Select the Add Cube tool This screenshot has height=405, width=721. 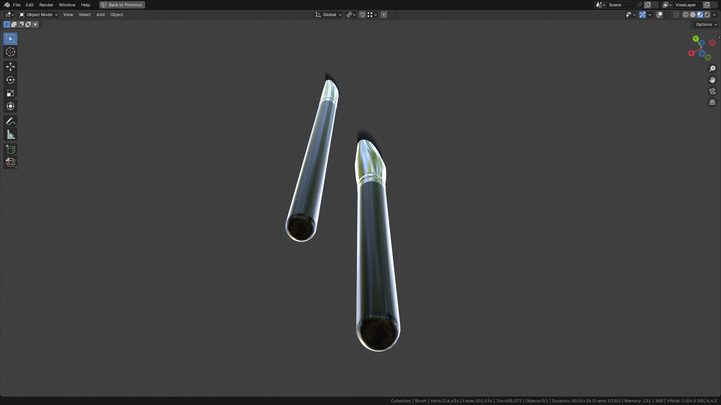(10, 149)
